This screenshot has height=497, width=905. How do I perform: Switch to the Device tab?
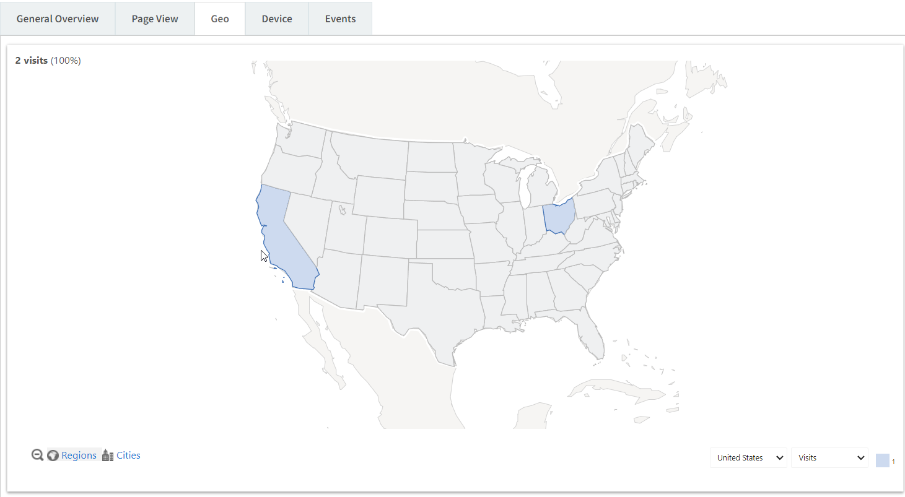point(277,19)
